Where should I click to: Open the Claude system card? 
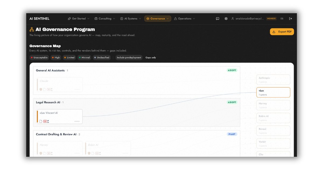(59, 85)
